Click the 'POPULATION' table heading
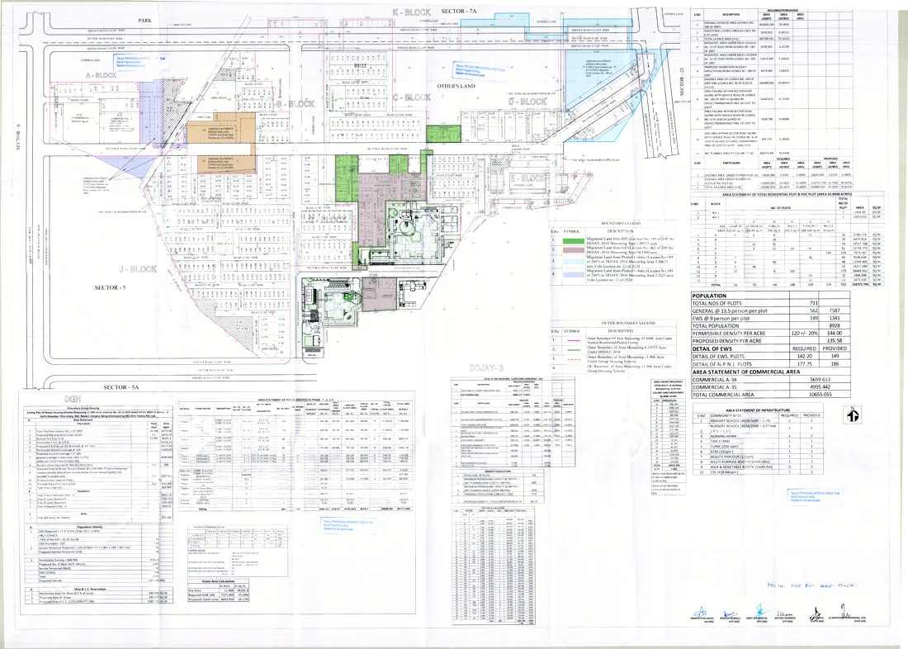908x649 pixels. 709,296
